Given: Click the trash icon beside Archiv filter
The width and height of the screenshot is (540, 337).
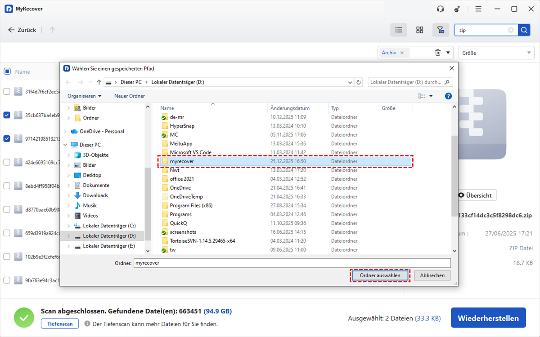Looking at the screenshot, I should [438, 53].
